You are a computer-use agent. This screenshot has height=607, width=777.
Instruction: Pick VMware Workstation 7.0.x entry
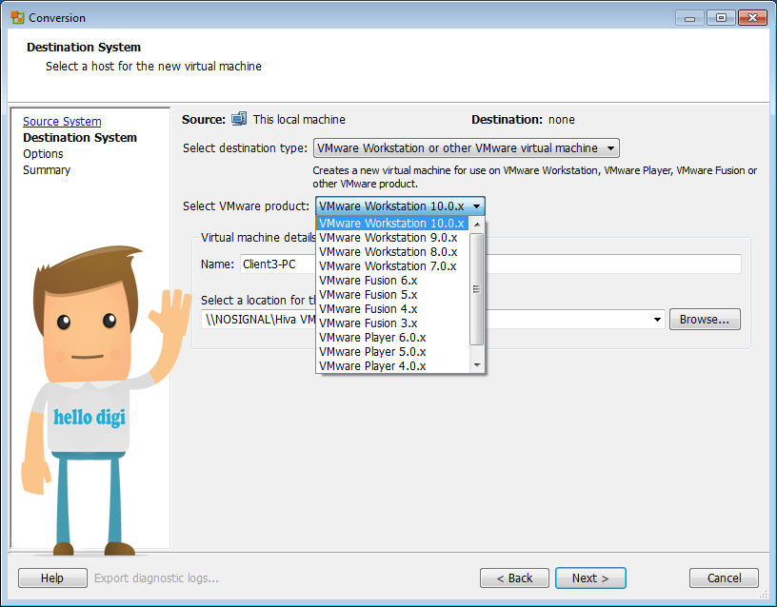[392, 266]
